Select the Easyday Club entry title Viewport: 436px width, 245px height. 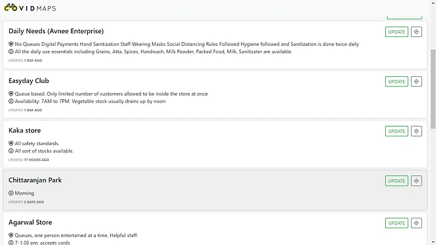(x=28, y=81)
